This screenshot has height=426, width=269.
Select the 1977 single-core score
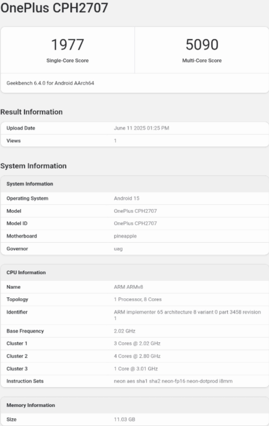67,44
